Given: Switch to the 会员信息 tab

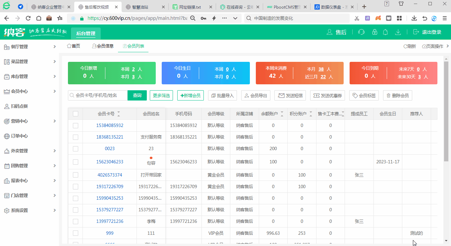Looking at the screenshot, I should click(x=103, y=46).
